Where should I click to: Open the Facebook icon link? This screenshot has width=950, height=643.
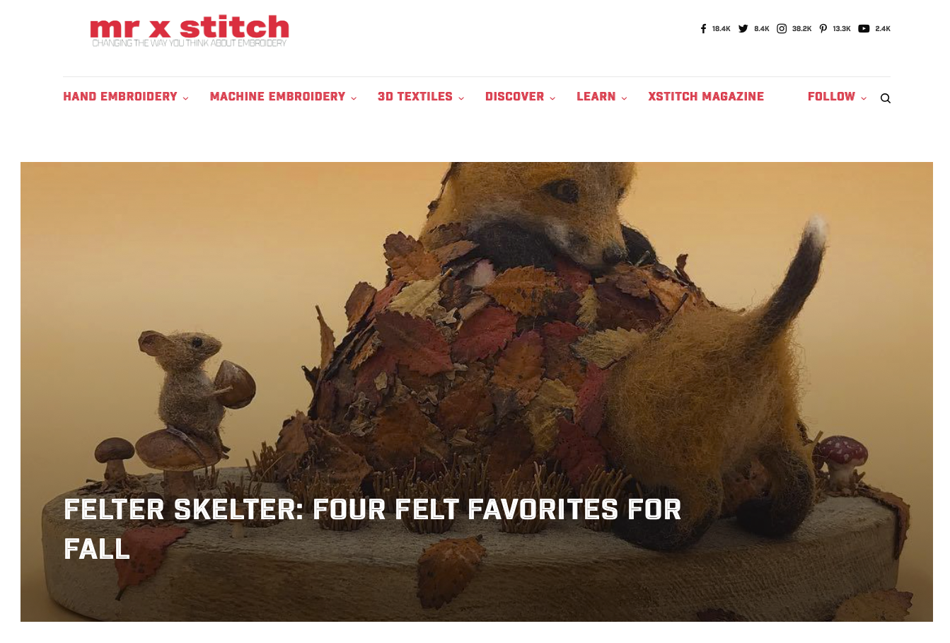tap(703, 29)
